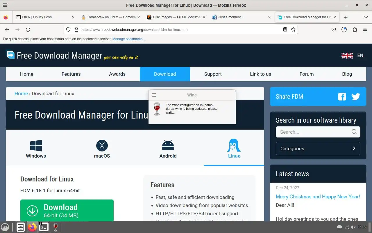This screenshot has width=372, height=233.
Task: Open Firefox application hamburger menu
Action: pos(365,29)
